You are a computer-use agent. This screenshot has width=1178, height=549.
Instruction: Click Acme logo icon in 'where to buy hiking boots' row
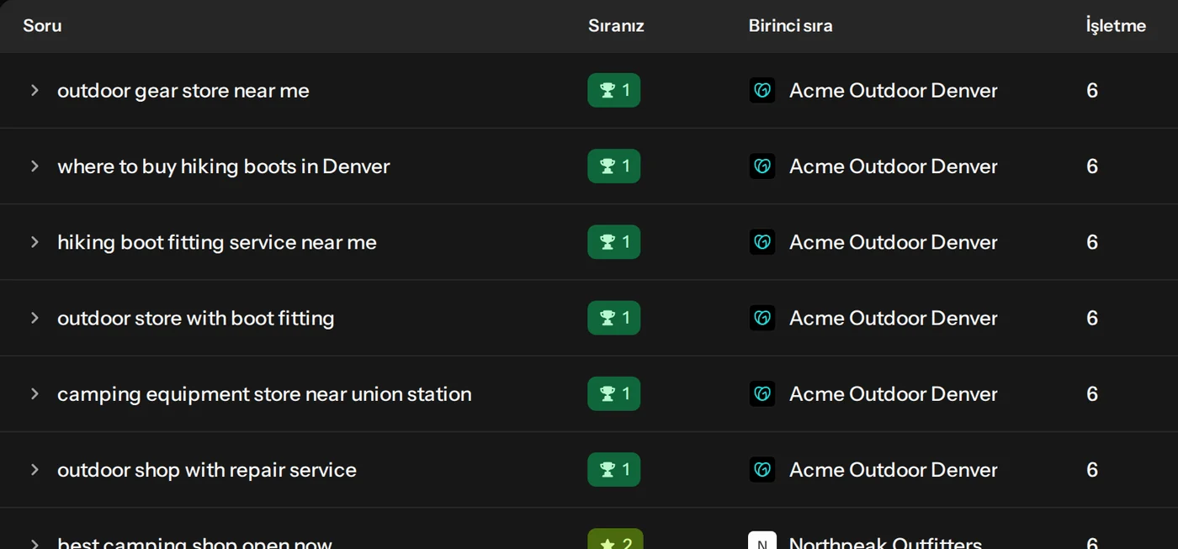[x=762, y=166]
